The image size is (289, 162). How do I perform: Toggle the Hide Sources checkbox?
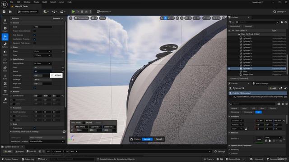[x=34, y=35]
